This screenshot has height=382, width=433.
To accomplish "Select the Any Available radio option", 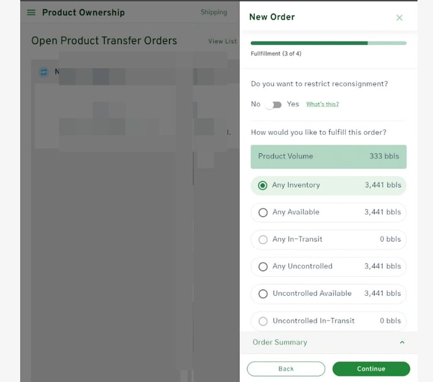I will (x=263, y=213).
